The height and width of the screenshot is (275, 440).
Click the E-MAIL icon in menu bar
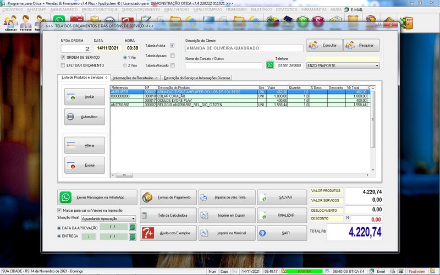coord(354,9)
